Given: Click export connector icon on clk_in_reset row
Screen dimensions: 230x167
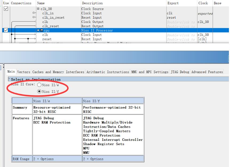Looking at the screenshot, I should (x=34, y=17).
